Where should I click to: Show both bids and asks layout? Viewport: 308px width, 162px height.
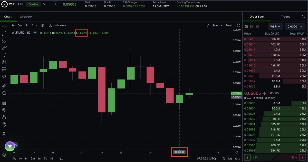(x=246, y=26)
